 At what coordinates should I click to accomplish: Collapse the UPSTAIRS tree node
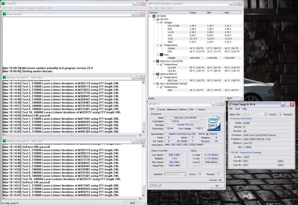150,16
